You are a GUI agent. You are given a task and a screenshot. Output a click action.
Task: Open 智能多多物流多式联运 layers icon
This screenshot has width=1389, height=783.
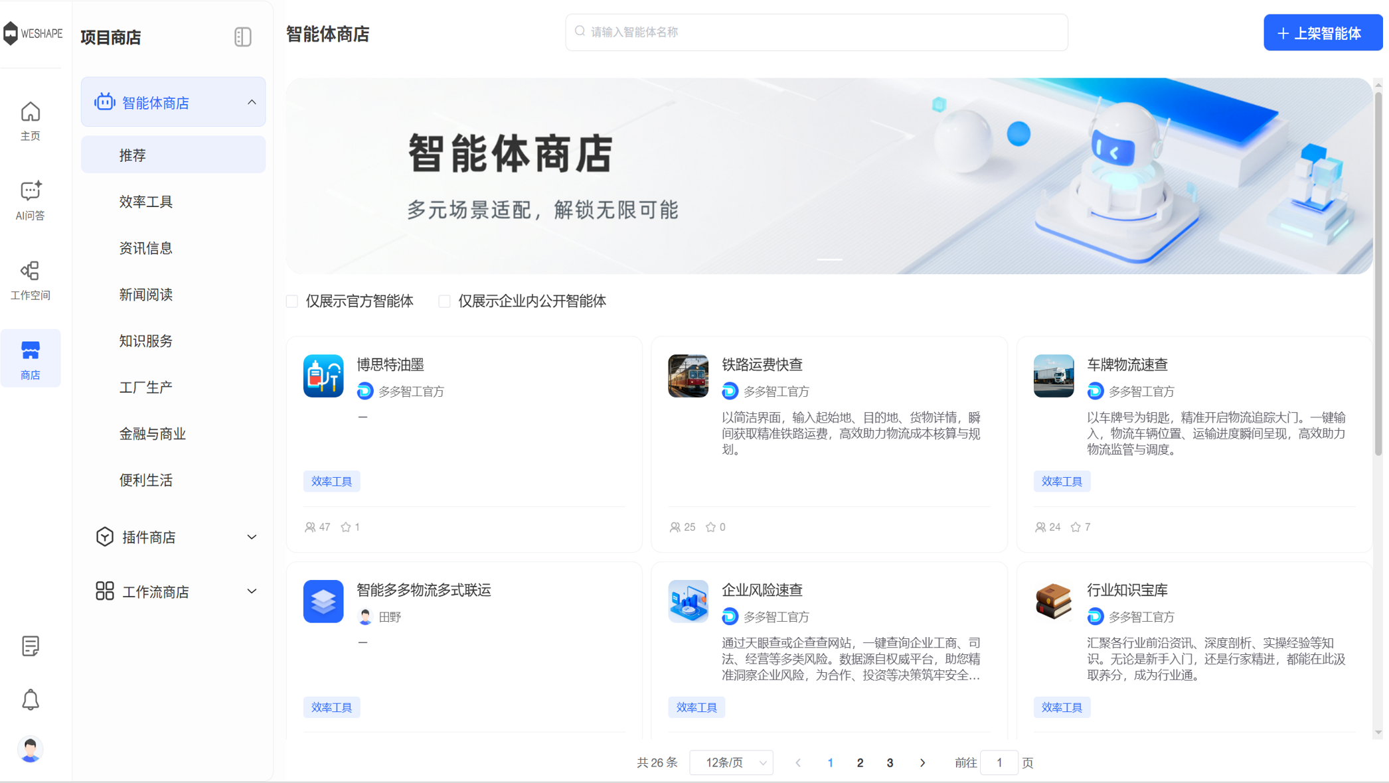click(323, 601)
